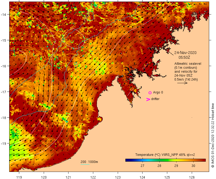
Task: Click the 'Argo 0' legend label
Action: click(158, 92)
